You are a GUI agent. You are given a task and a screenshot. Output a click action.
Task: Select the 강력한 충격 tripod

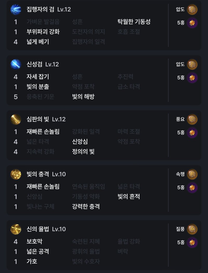[x=86, y=207]
